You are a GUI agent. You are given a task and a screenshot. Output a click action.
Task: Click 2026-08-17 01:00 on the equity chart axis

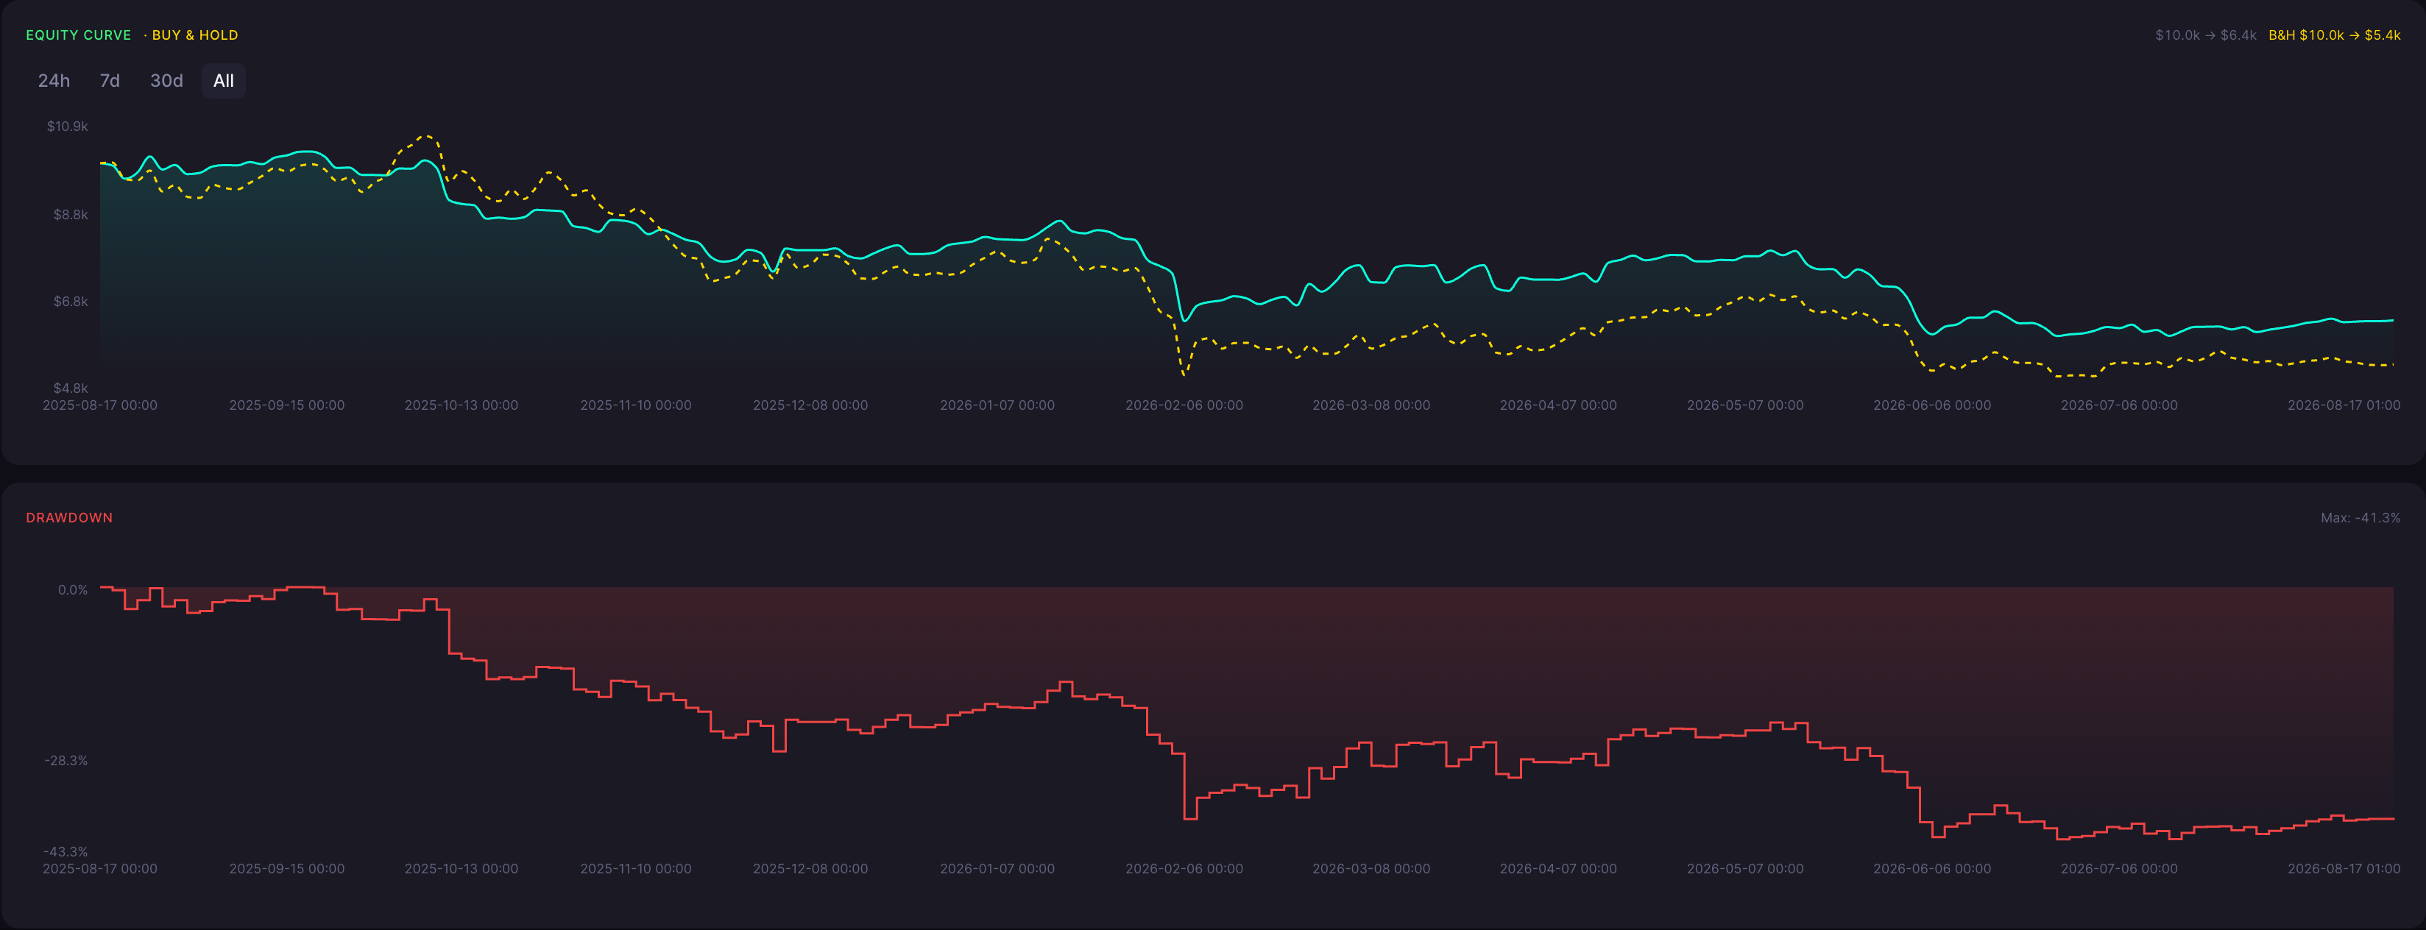point(2344,405)
